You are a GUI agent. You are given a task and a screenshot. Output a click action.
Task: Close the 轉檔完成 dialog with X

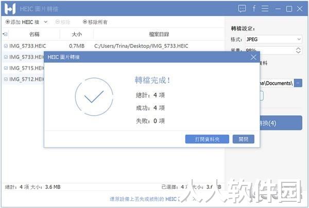click(253, 57)
